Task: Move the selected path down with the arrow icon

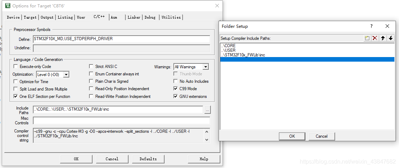Action: tap(391, 38)
